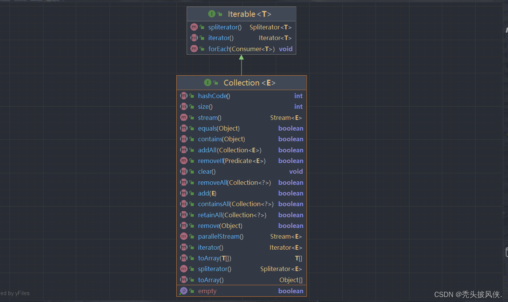Select the addAll(Collection<E>) method name

coord(230,150)
